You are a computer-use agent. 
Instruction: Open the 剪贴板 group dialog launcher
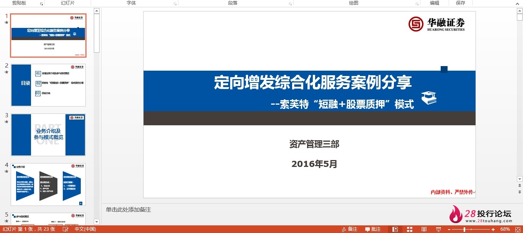pyautogui.click(x=41, y=4)
